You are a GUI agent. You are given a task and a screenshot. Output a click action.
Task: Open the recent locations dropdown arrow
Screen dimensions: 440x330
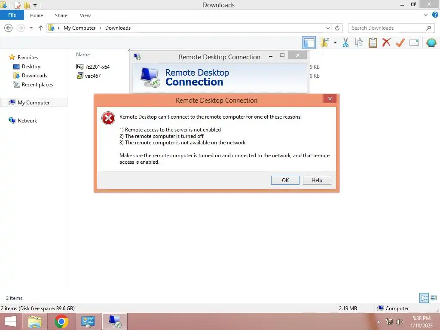tap(31, 28)
